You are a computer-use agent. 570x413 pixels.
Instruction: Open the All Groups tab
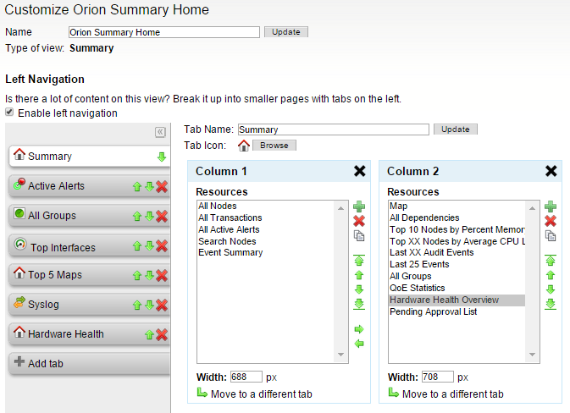[x=90, y=216]
